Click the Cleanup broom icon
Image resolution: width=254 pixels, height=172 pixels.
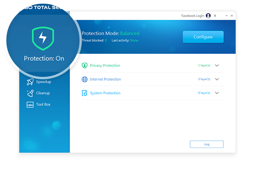[30, 93]
